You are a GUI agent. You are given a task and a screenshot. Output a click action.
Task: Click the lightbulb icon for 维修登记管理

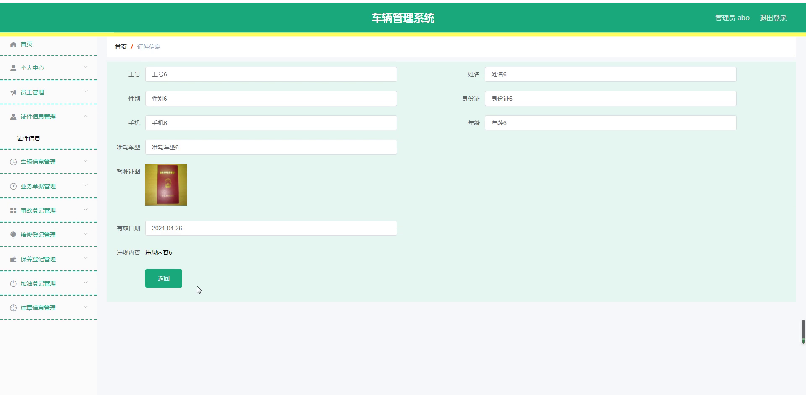point(13,235)
